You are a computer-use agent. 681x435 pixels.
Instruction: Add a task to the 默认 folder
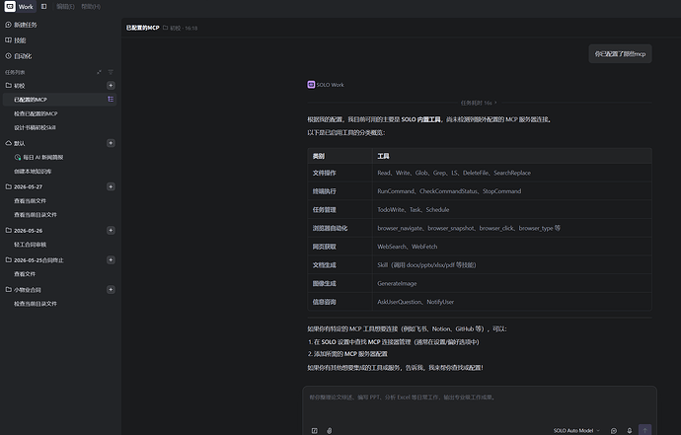pos(111,143)
